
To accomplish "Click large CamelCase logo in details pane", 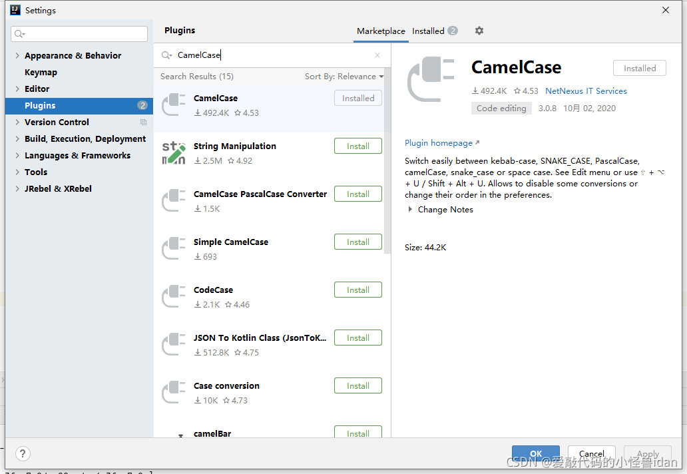I will pyautogui.click(x=431, y=79).
